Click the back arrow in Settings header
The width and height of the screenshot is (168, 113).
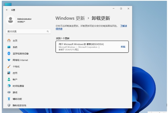pos(7,10)
